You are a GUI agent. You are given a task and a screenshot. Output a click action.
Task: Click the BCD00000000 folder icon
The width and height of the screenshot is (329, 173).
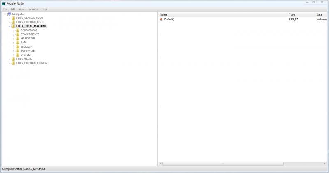(x=18, y=30)
